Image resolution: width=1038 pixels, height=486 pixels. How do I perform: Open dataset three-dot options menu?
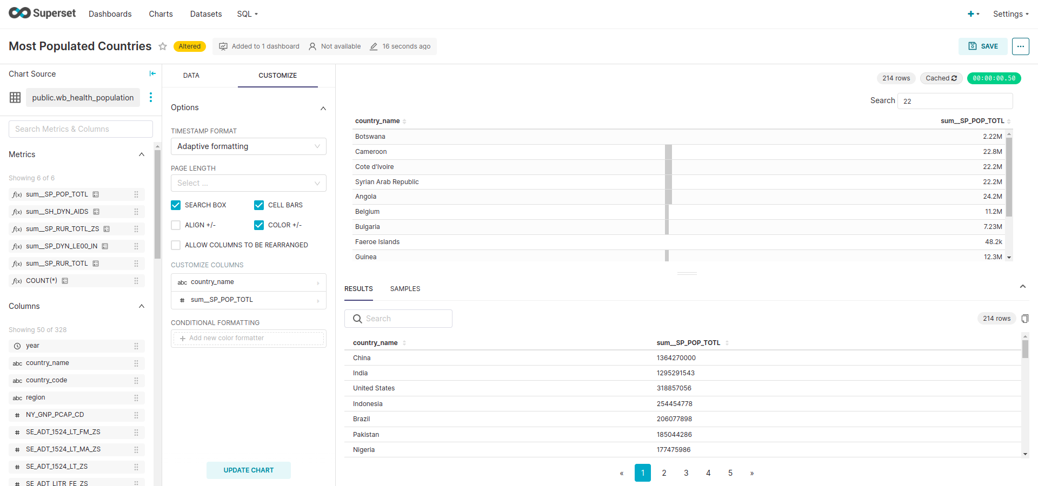click(151, 97)
